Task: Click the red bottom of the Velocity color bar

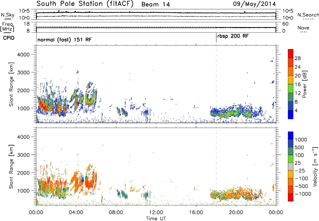Action: [291, 197]
